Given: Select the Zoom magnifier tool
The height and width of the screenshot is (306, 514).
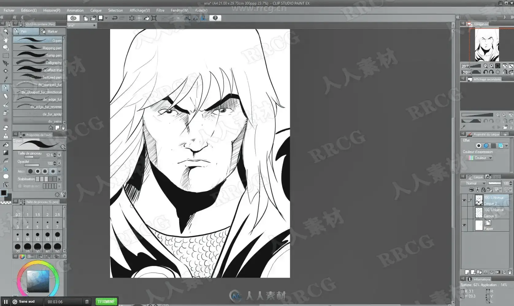Looking at the screenshot, I should tap(6, 31).
